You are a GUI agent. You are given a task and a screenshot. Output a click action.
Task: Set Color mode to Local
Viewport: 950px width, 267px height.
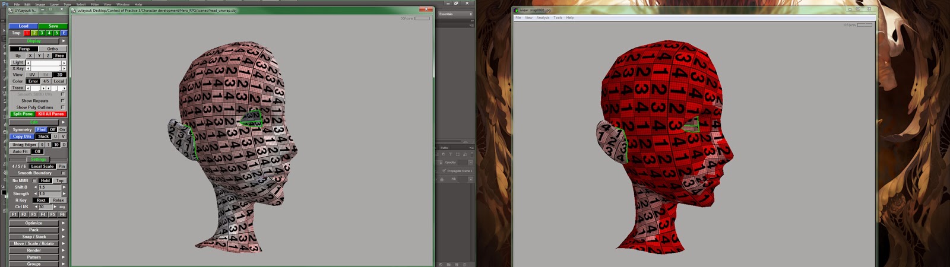(x=59, y=81)
